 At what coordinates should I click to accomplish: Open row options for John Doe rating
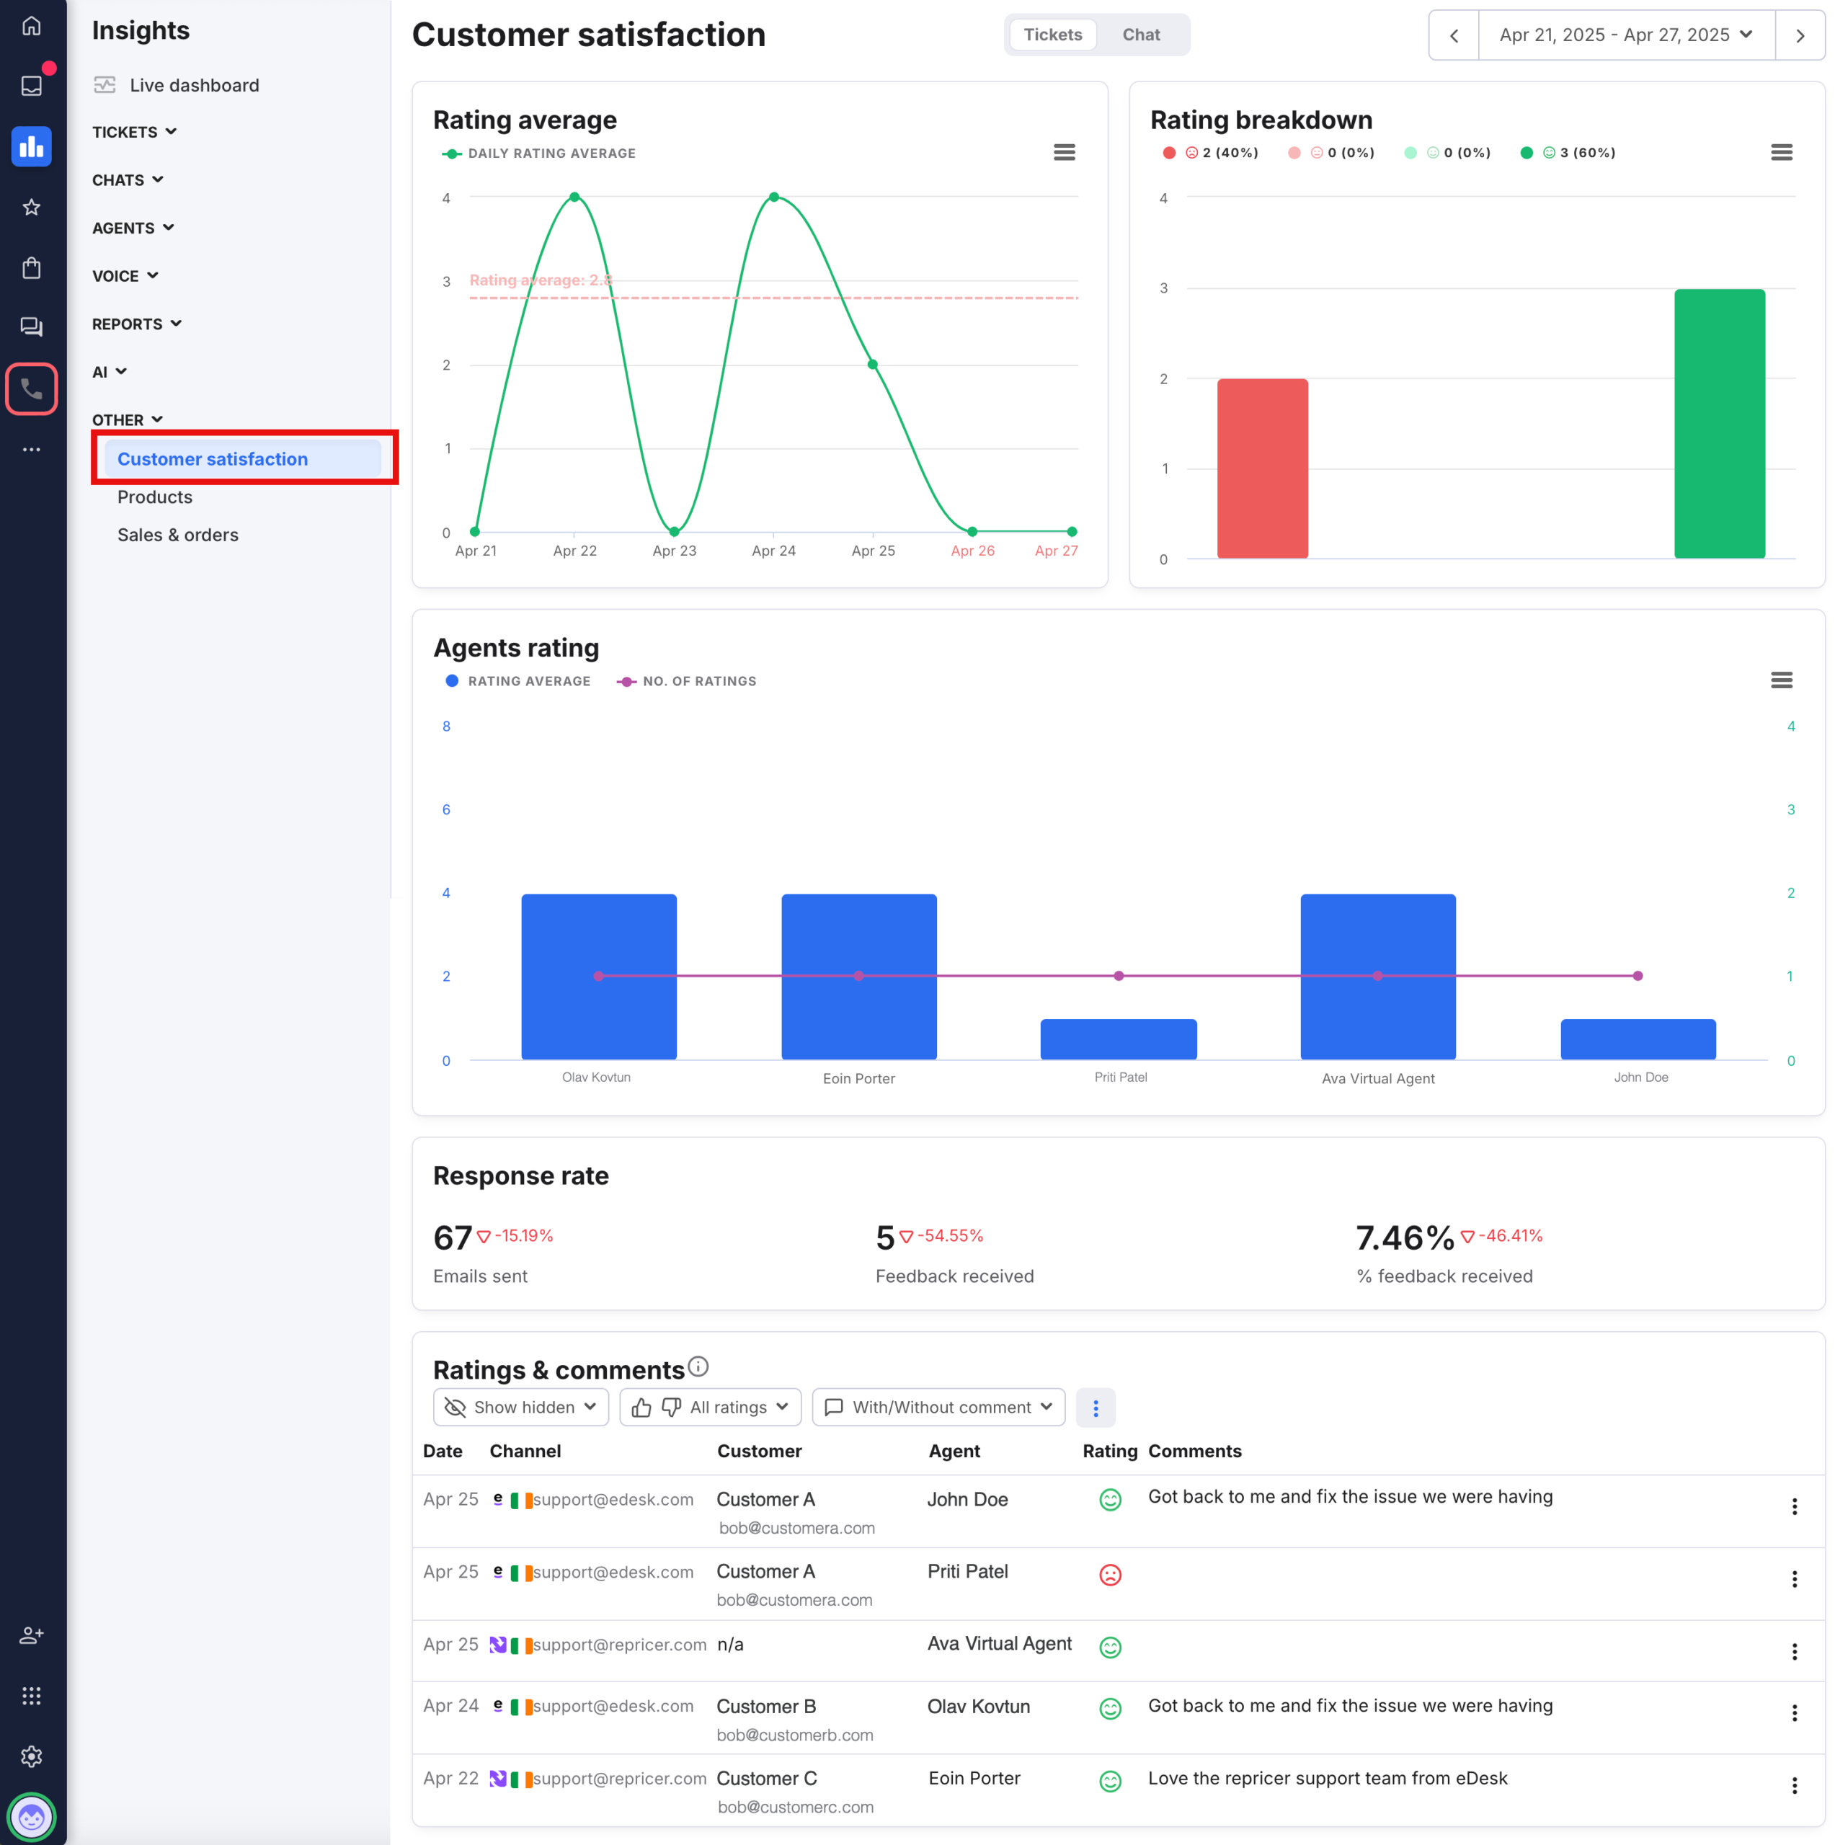(1795, 1507)
